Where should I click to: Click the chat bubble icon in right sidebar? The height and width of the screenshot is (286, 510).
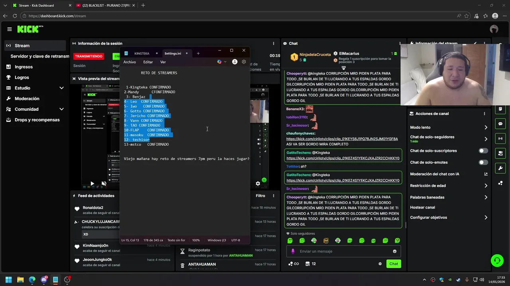500,124
